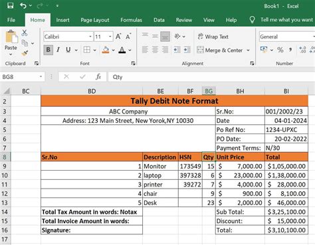Click Middle Align icon
Viewport: 315px width, 245px height.
[x=155, y=36]
